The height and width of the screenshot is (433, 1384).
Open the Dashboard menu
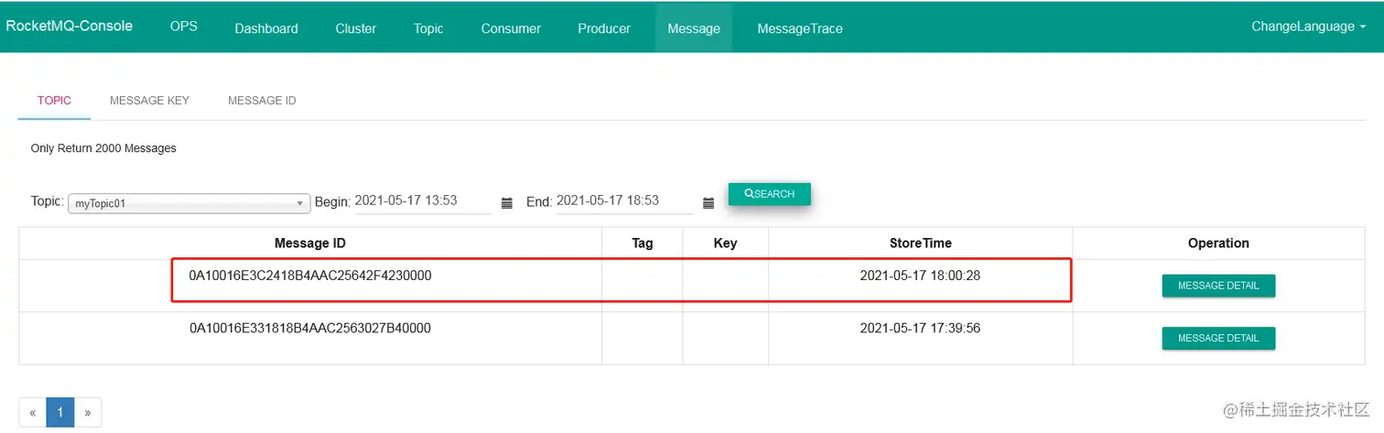[x=266, y=28]
